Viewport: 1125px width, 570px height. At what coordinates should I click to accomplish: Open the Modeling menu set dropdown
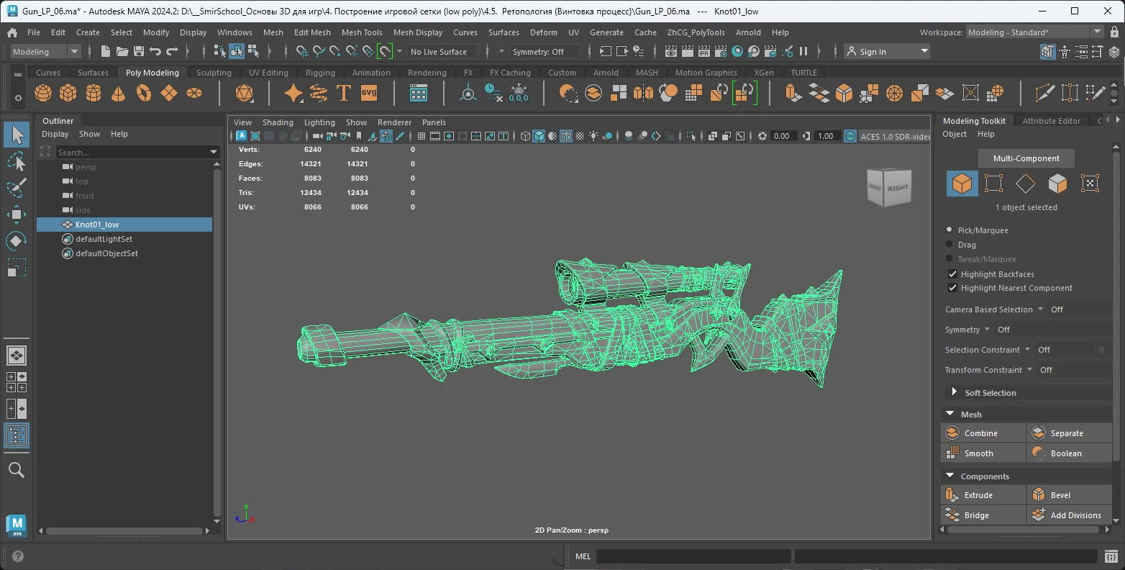pos(45,52)
